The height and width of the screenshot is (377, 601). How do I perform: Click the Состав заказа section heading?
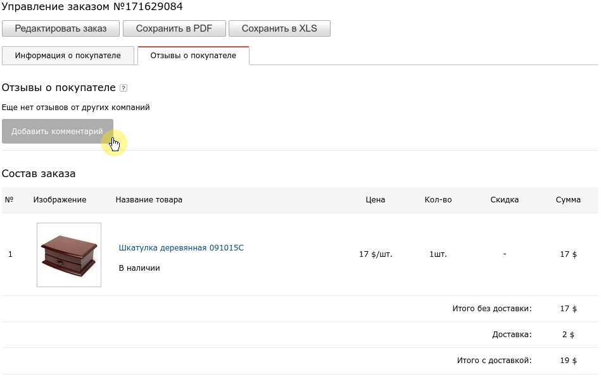(x=39, y=173)
